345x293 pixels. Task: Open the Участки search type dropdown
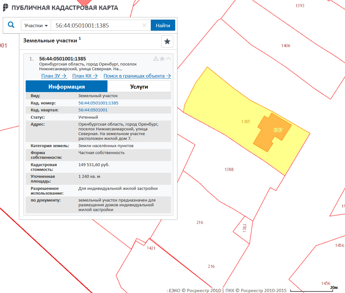point(36,25)
